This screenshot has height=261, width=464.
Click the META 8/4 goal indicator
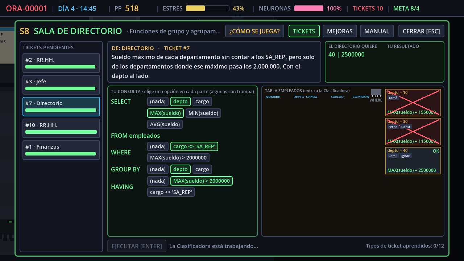406,8
